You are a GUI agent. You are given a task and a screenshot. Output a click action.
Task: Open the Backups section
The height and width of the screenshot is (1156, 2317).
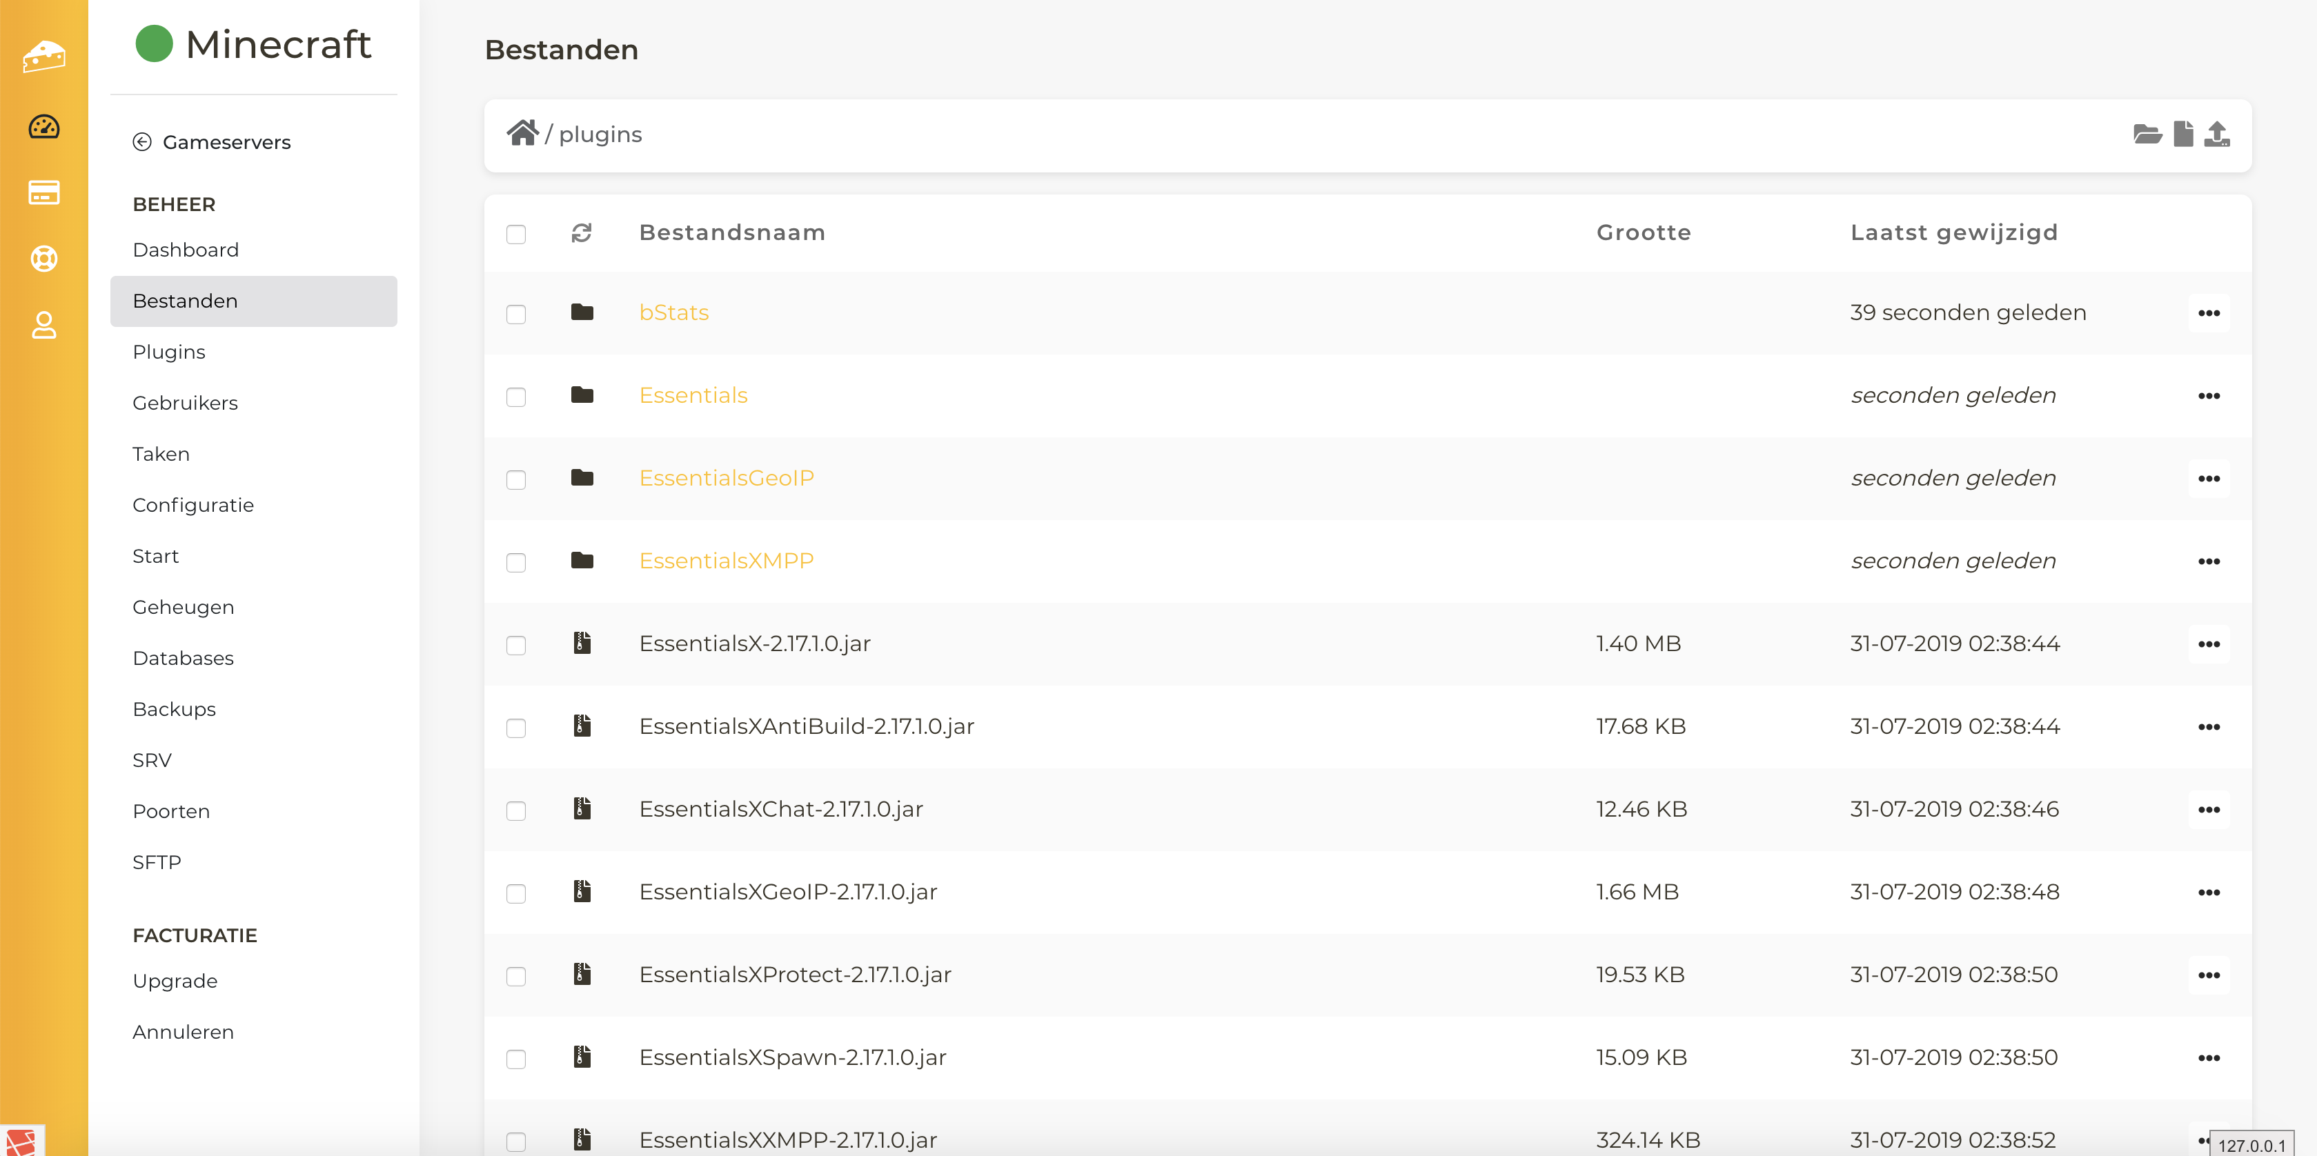point(174,708)
